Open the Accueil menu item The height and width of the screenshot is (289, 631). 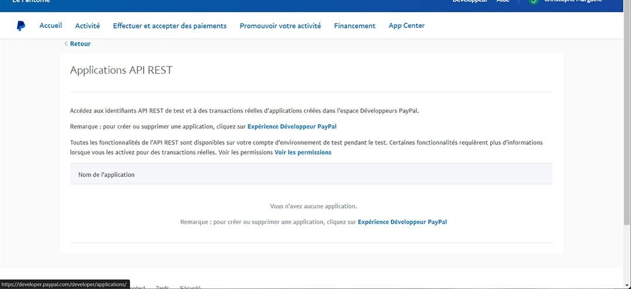[51, 26]
